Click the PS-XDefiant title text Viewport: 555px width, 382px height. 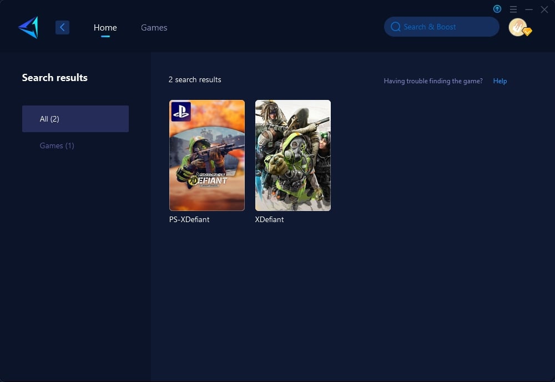point(189,219)
